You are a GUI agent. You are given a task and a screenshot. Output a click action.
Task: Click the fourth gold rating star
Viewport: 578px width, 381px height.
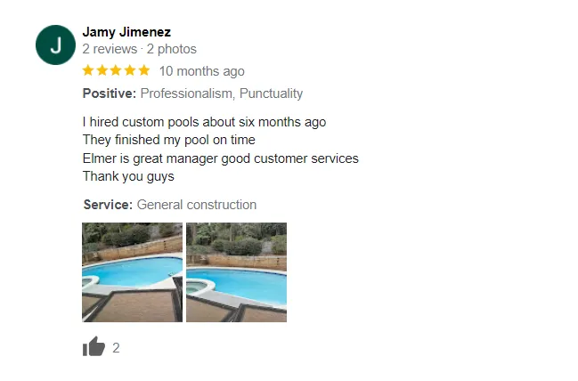click(x=130, y=70)
